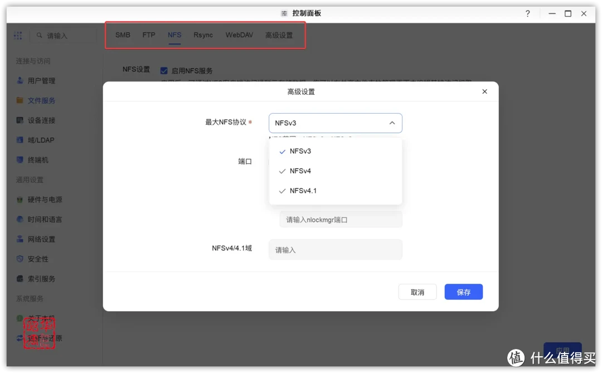
Task: Click the 保存 button
Action: point(463,292)
